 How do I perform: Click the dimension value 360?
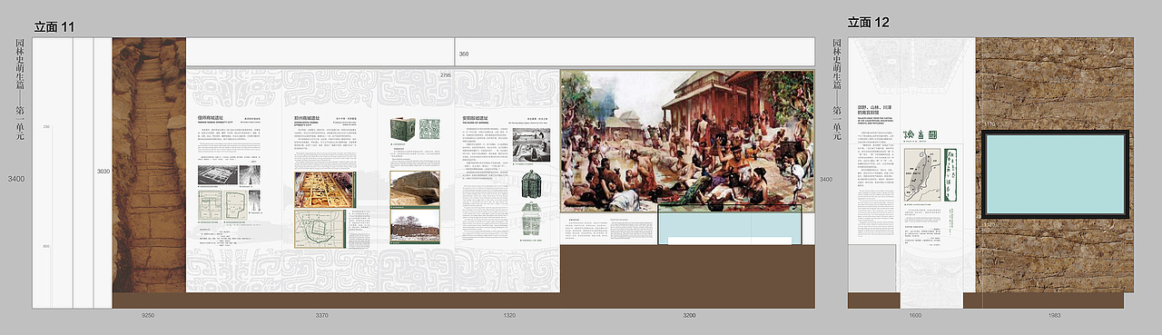coord(464,54)
